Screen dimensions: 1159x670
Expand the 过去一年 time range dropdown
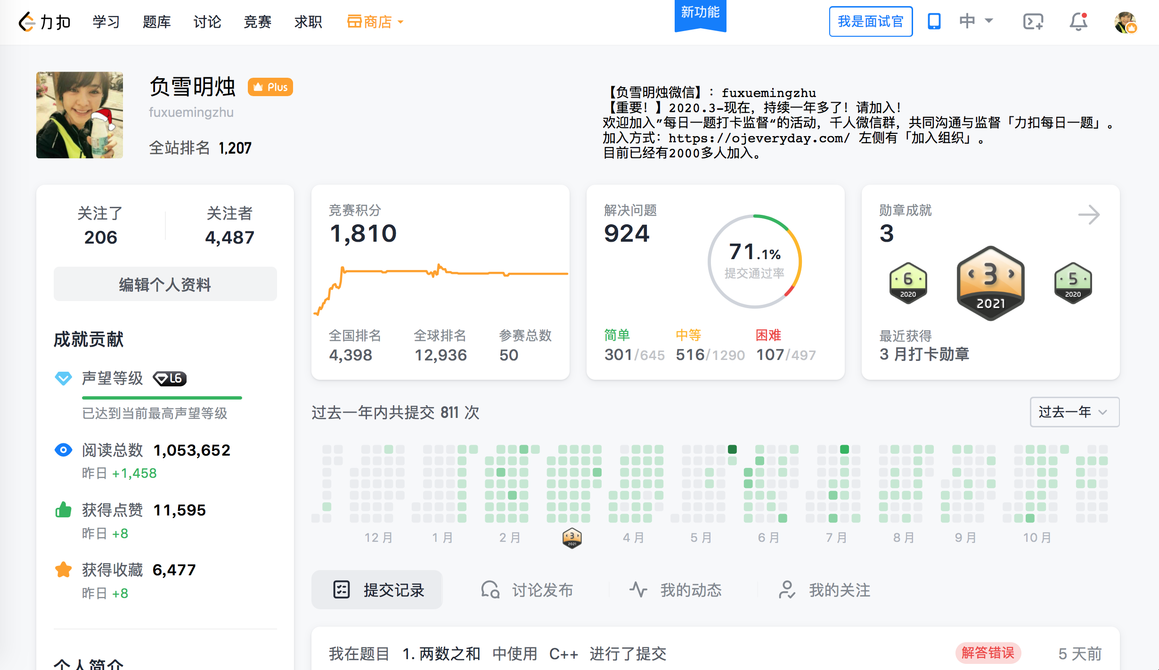click(x=1074, y=412)
